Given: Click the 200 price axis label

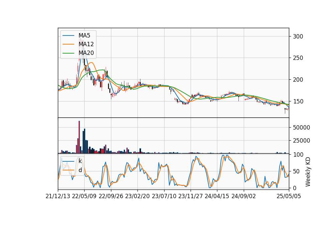Looking at the screenshot, I should tap(298, 80).
